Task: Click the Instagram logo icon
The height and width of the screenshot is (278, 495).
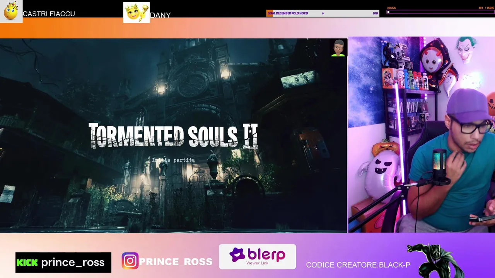Action: 130,261
